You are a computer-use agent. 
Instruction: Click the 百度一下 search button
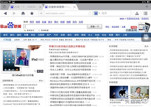coord(95,27)
